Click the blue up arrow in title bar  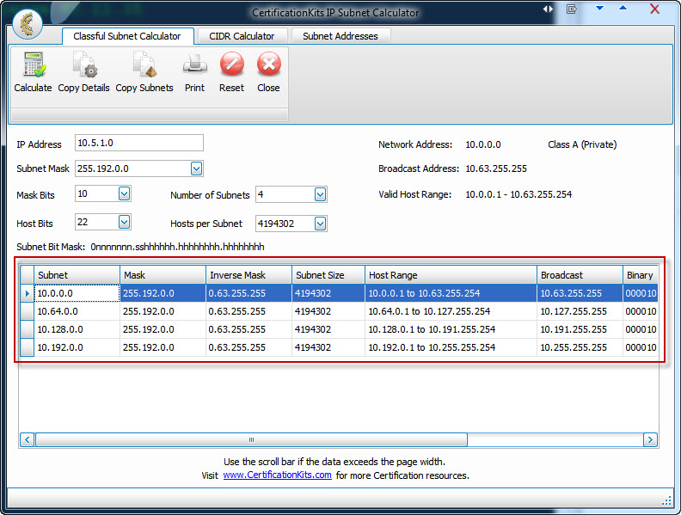(623, 8)
